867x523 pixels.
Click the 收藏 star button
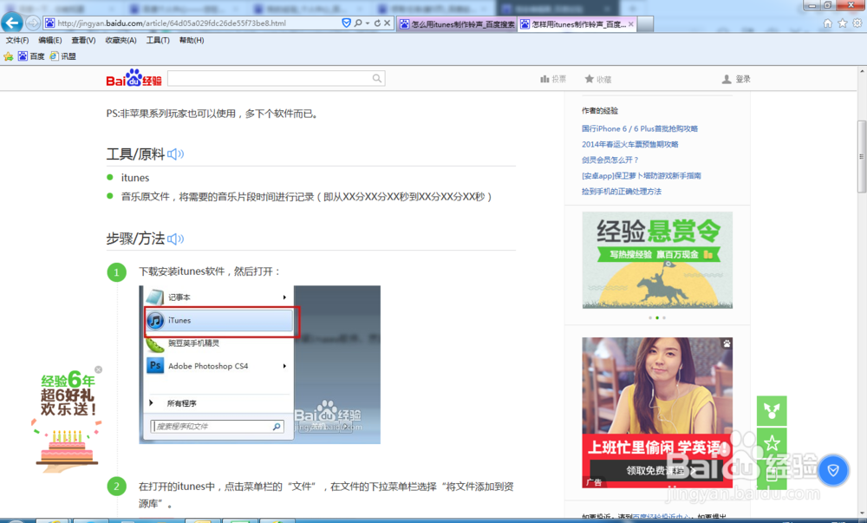(x=598, y=79)
